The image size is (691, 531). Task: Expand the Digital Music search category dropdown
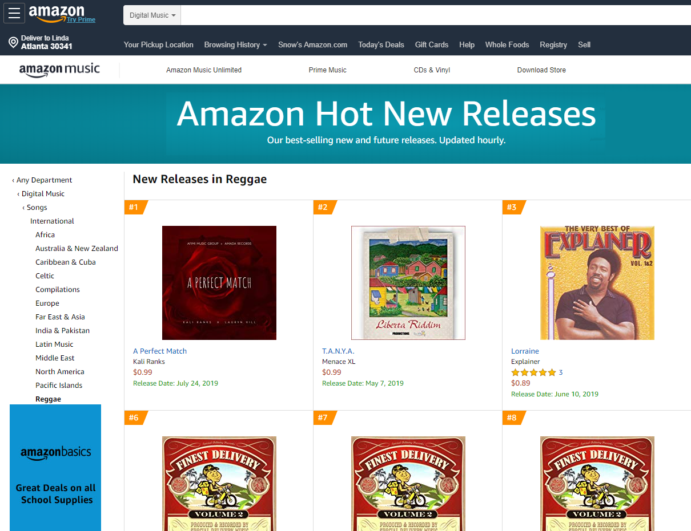pos(152,15)
